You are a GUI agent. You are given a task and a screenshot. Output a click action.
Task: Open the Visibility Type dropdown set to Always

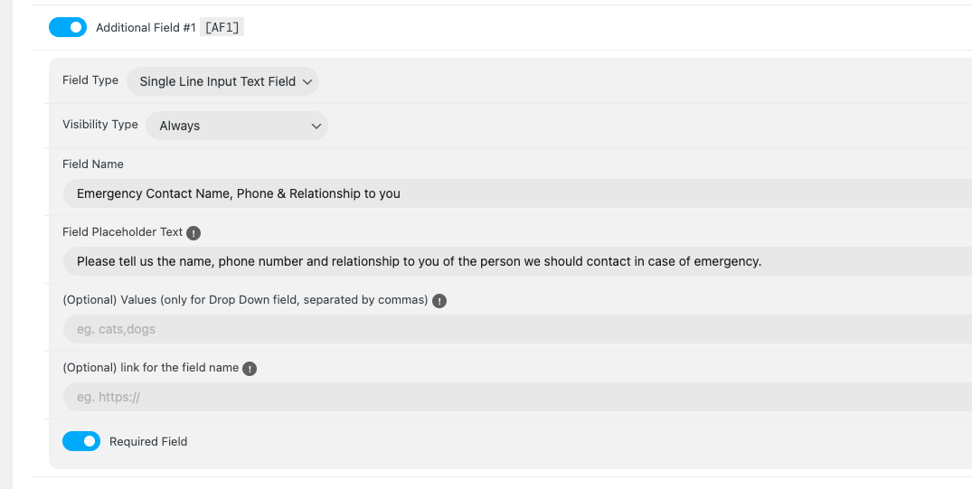click(237, 126)
